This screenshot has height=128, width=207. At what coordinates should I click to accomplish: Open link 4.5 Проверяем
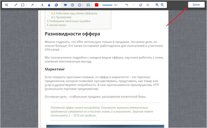(61, 17)
